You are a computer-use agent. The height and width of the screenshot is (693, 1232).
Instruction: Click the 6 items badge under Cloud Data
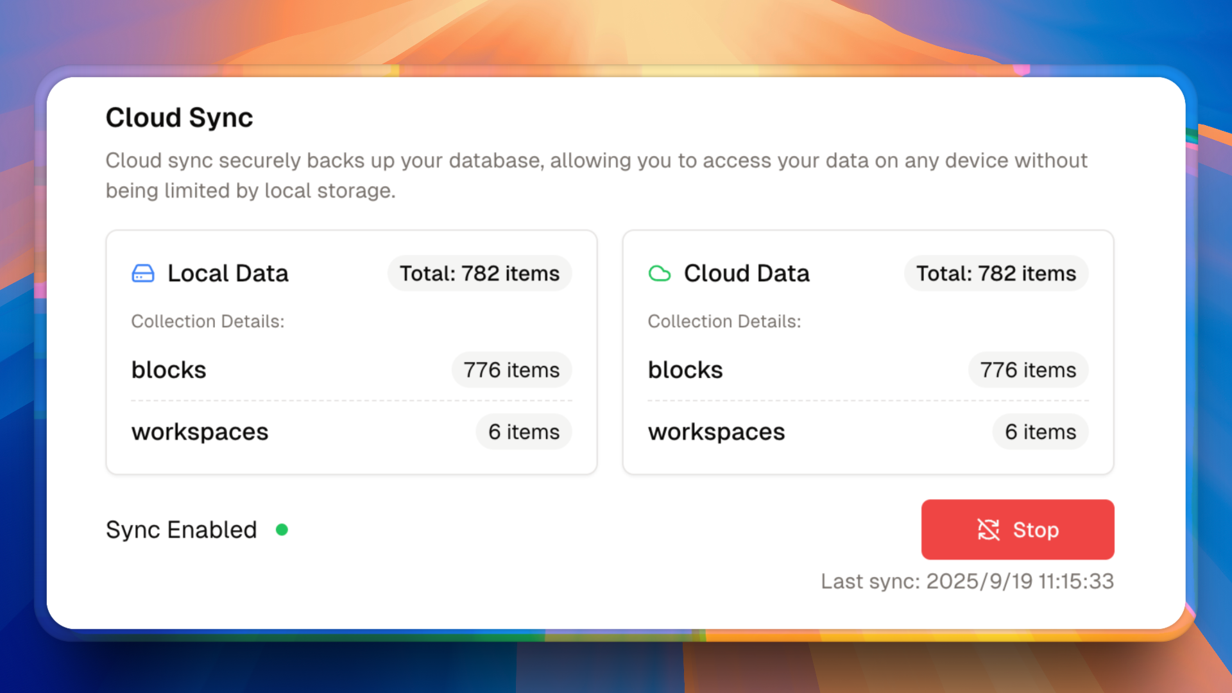coord(1040,432)
